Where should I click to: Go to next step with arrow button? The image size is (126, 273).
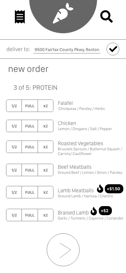point(63,250)
